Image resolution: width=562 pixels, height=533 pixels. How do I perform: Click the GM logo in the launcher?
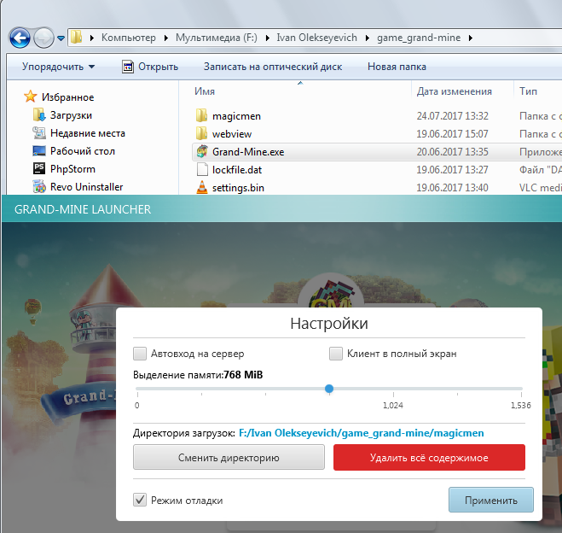(x=330, y=292)
